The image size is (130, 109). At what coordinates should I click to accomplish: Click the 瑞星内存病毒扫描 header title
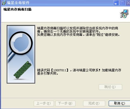click(18, 9)
